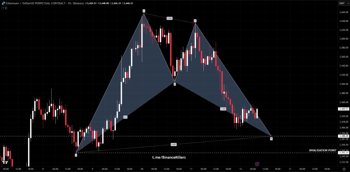Click the Ethereum symbol logo icon

click(3, 3)
